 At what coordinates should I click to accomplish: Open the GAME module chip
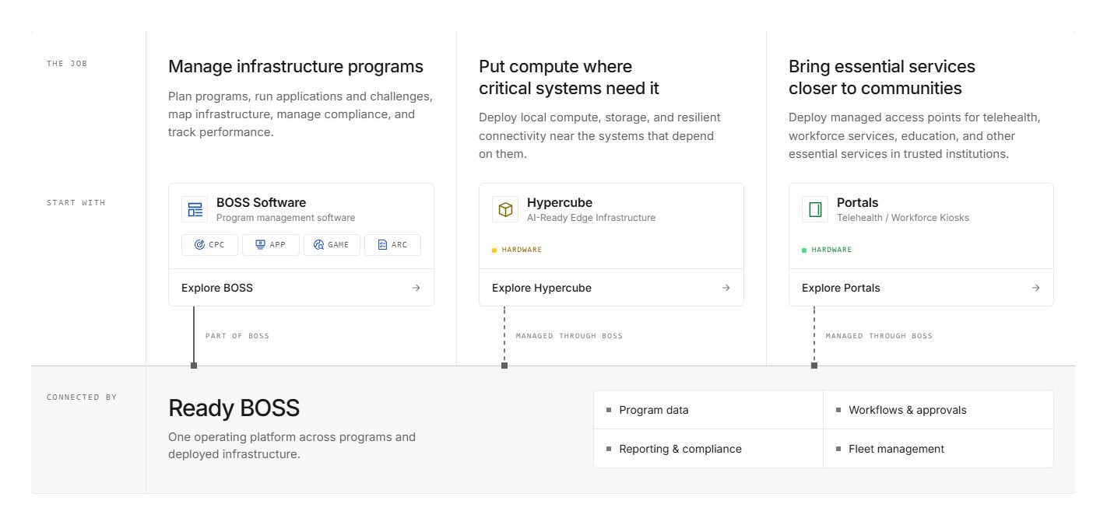(x=332, y=245)
